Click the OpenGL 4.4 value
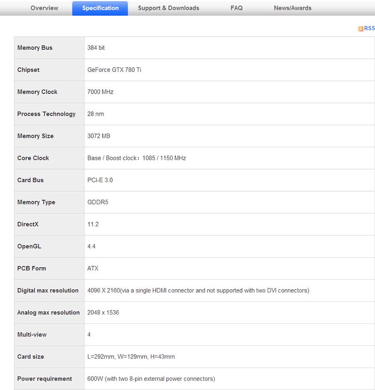This screenshot has height=390, width=375. [x=92, y=247]
